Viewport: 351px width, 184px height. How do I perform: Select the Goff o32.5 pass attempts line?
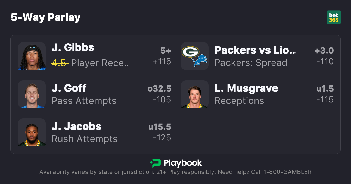click(x=159, y=89)
